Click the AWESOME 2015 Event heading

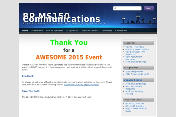69,57
